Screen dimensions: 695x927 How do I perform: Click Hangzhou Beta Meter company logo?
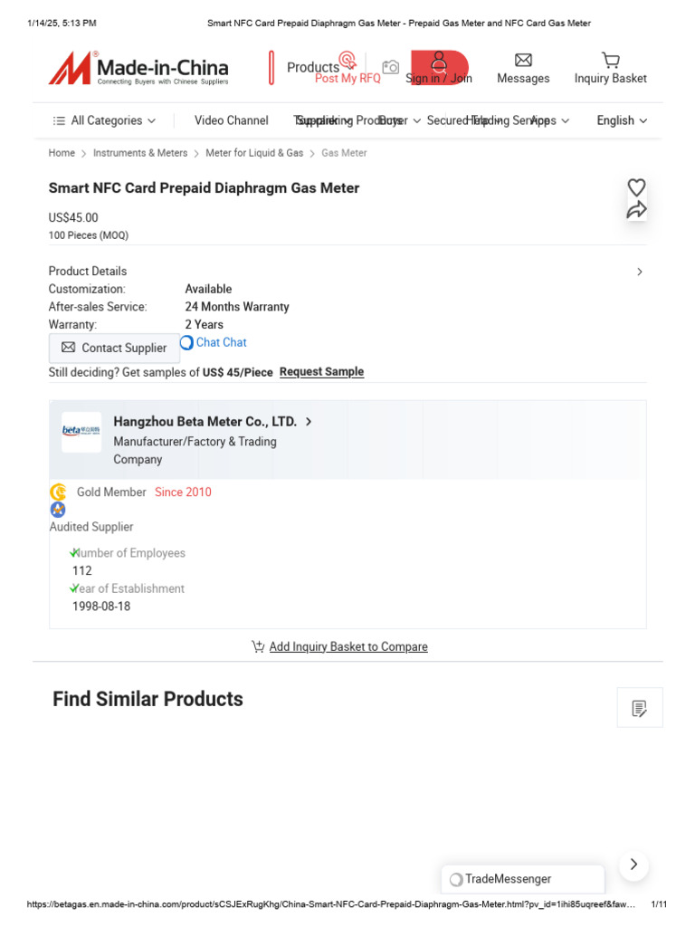click(81, 432)
